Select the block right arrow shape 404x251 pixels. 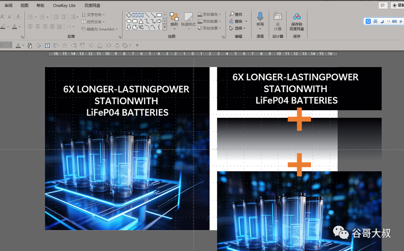[159, 21]
